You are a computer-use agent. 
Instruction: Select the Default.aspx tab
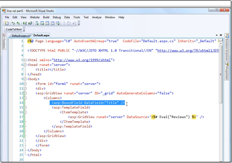tap(41, 35)
